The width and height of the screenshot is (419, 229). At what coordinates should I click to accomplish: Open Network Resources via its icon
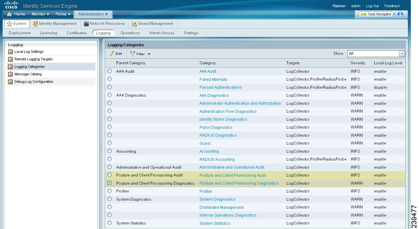(86, 24)
